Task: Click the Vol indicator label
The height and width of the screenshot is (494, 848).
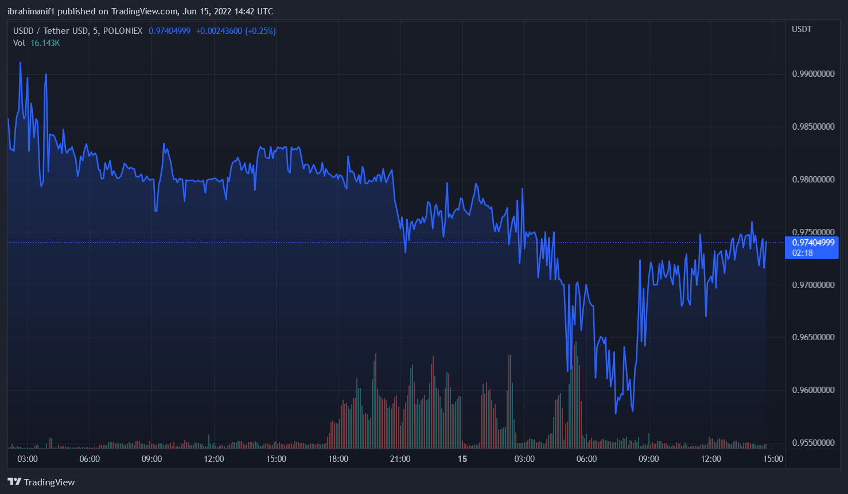Action: [19, 43]
